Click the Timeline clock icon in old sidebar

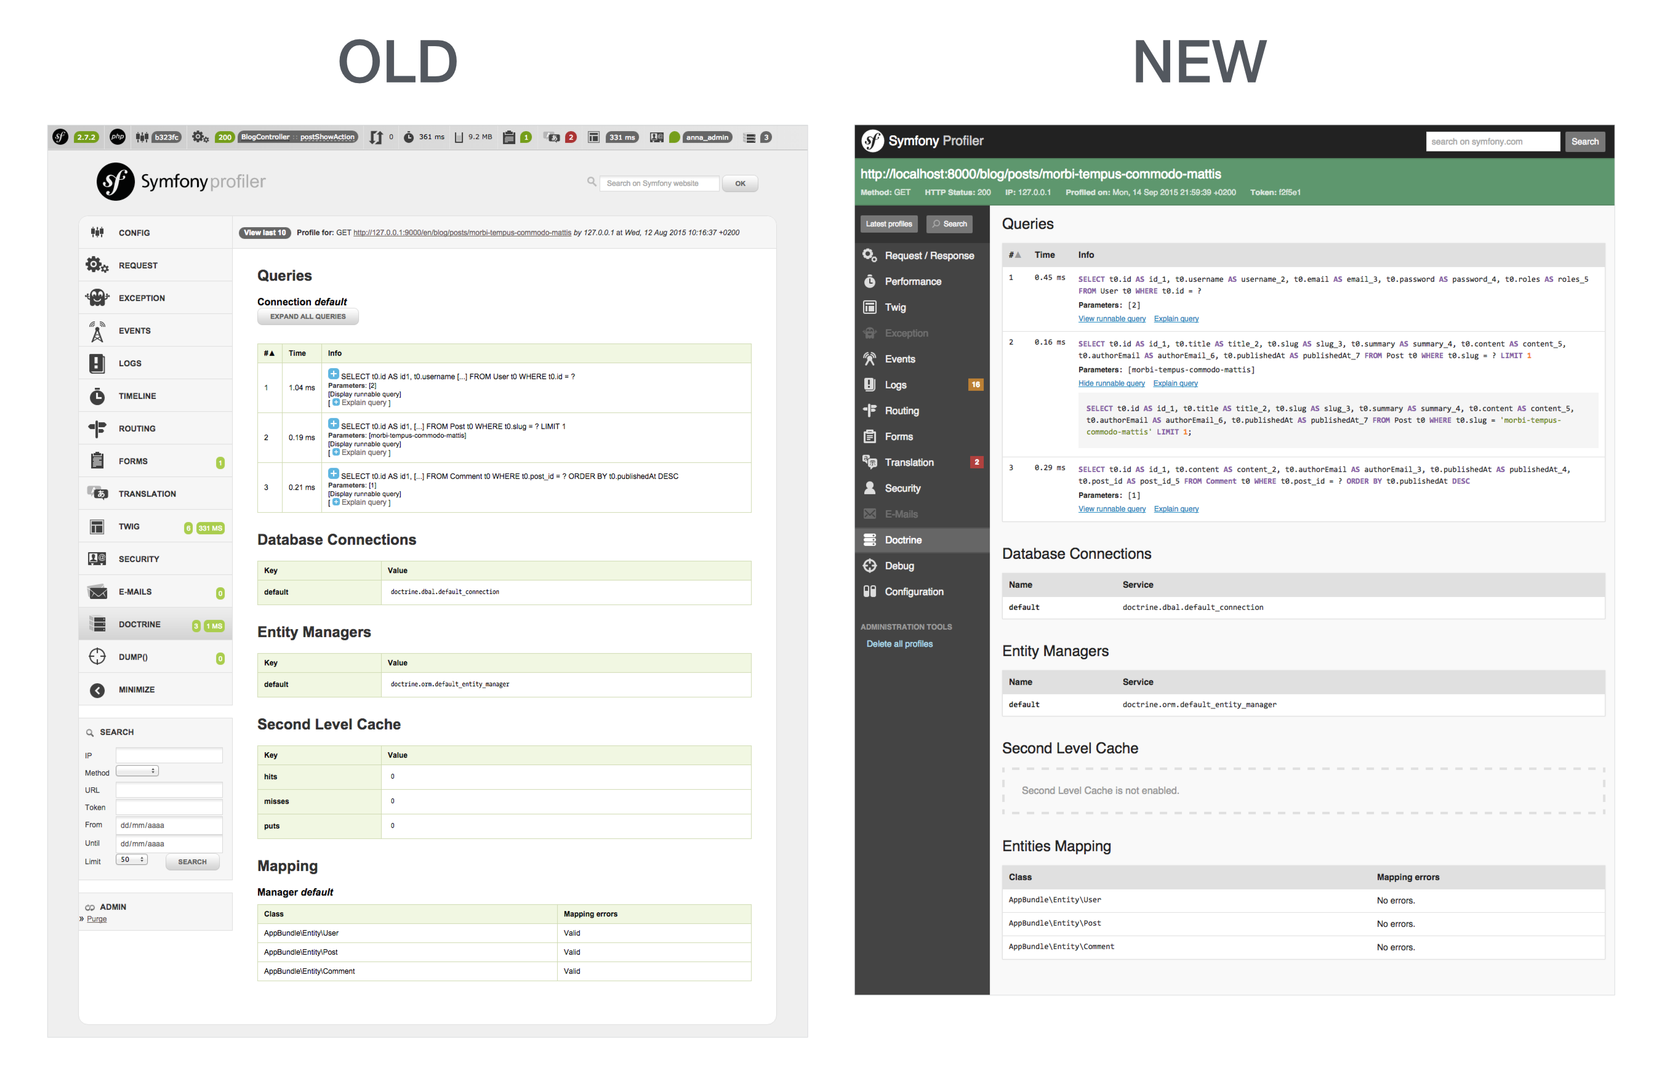tap(97, 396)
